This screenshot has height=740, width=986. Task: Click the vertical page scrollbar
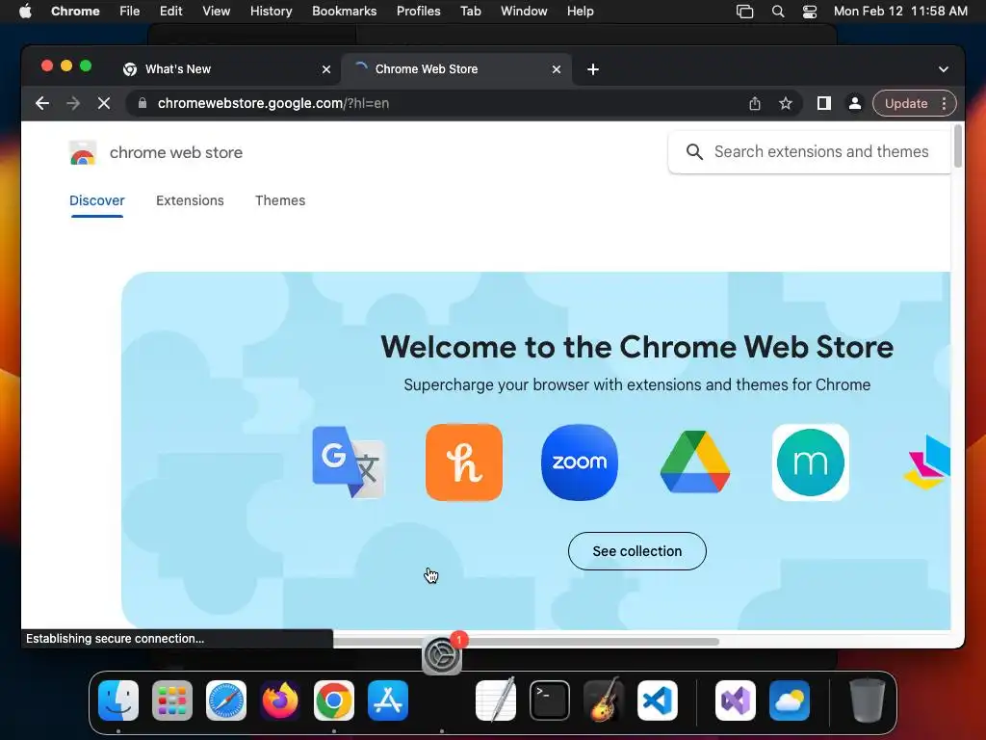click(958, 146)
